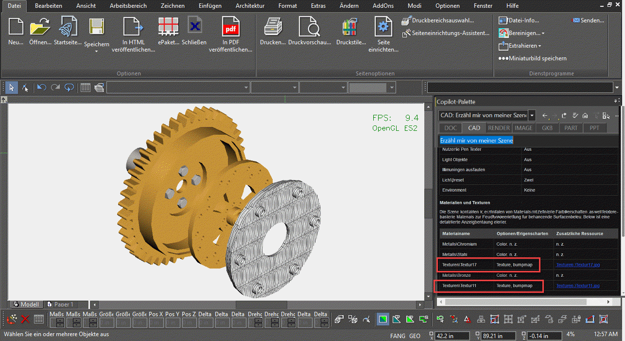Toggle the FANG snap mode
Viewport: 625px width, 341px height.
pyautogui.click(x=398, y=336)
